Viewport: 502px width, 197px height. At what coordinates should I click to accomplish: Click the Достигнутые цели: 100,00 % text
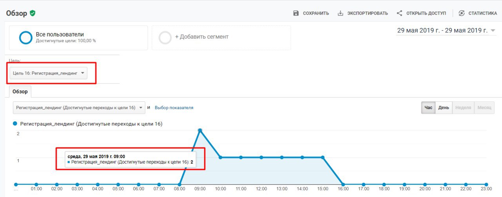click(66, 41)
